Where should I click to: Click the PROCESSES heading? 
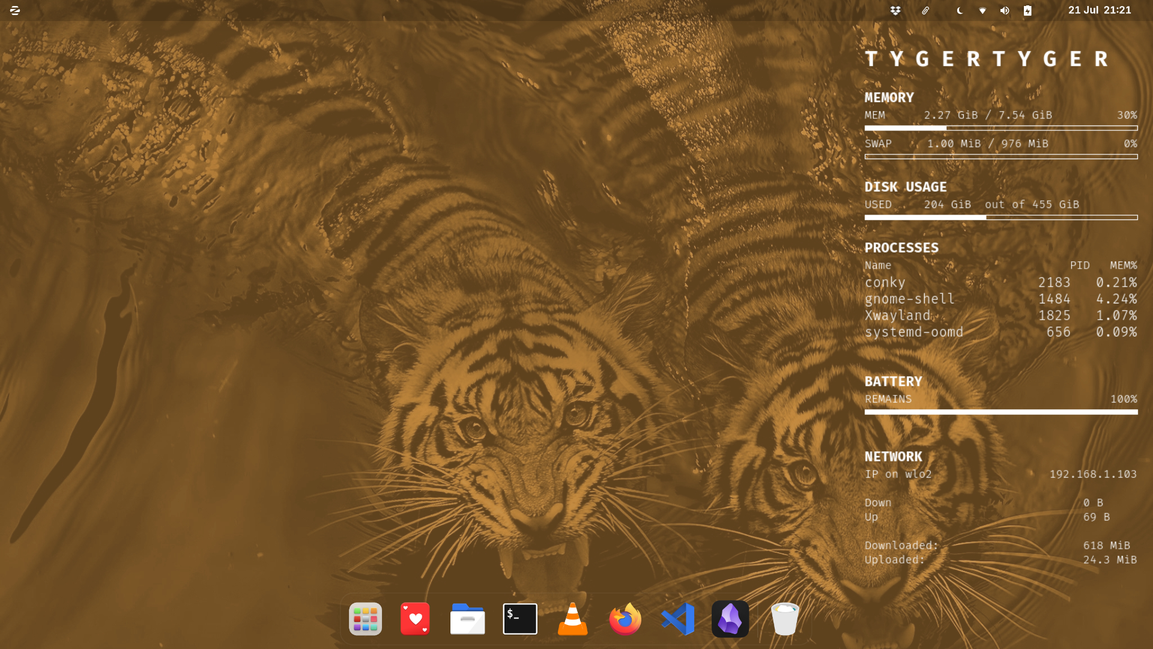coord(901,248)
